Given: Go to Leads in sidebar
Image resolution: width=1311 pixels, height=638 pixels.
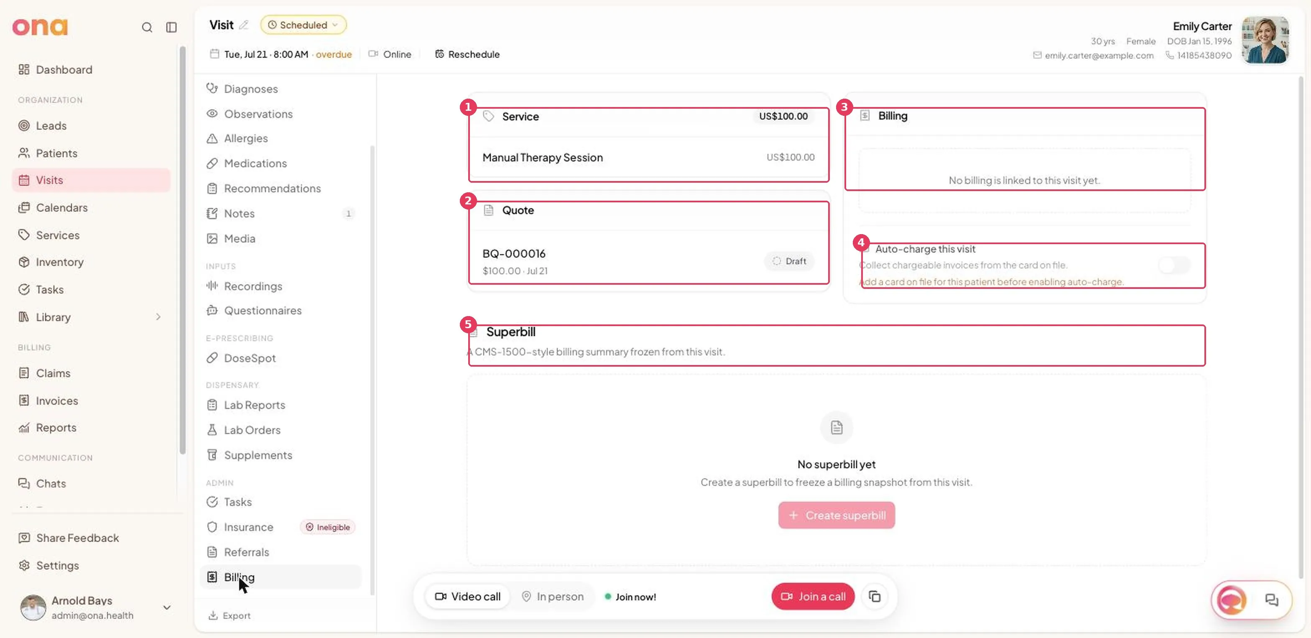Looking at the screenshot, I should click(x=51, y=126).
